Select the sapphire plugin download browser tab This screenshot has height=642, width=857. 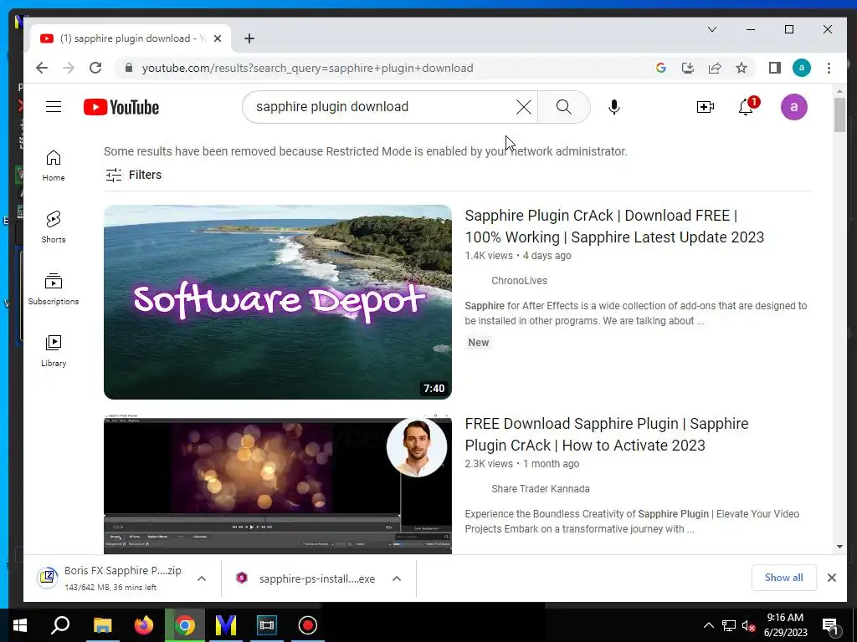[x=131, y=38]
